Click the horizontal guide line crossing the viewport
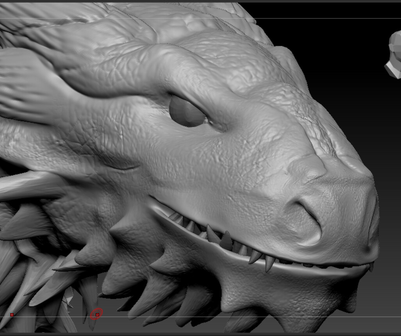This screenshot has width=401, height=336. 234,316
